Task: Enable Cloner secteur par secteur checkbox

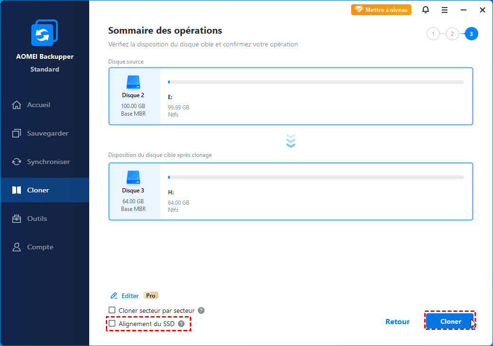Action: pos(112,310)
